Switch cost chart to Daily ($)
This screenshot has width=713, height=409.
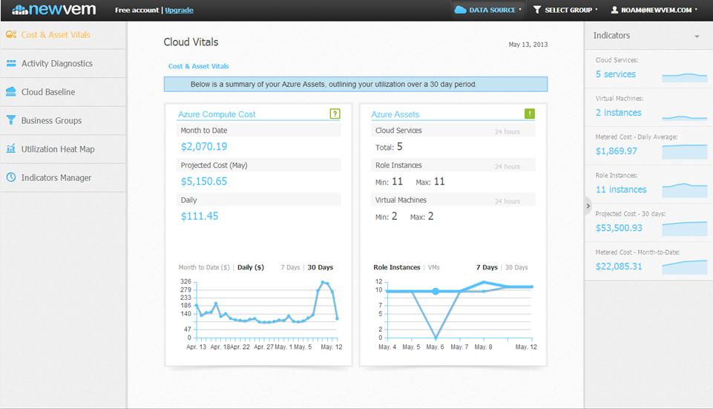pos(251,267)
